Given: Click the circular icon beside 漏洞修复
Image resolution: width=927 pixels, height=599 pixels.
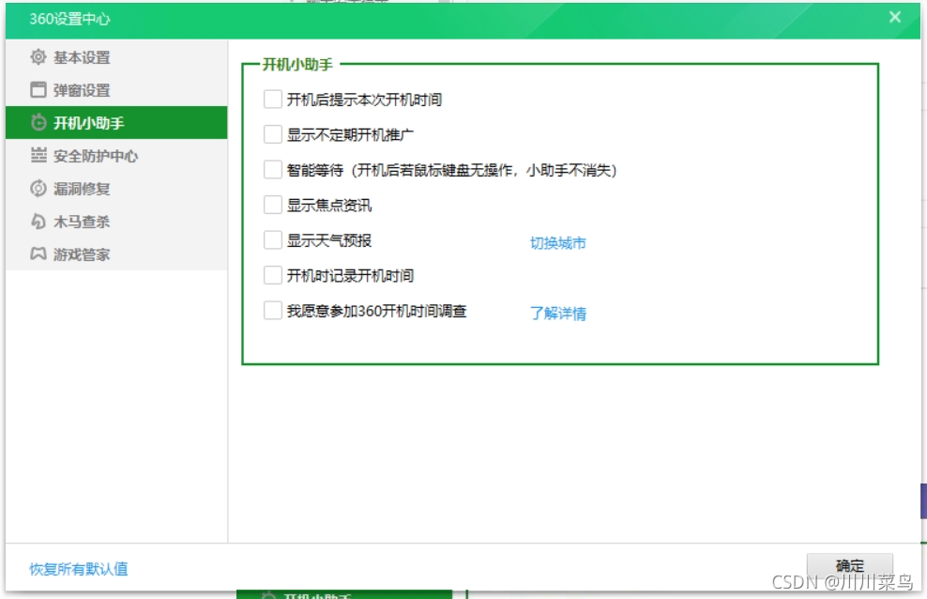Looking at the screenshot, I should (x=38, y=188).
